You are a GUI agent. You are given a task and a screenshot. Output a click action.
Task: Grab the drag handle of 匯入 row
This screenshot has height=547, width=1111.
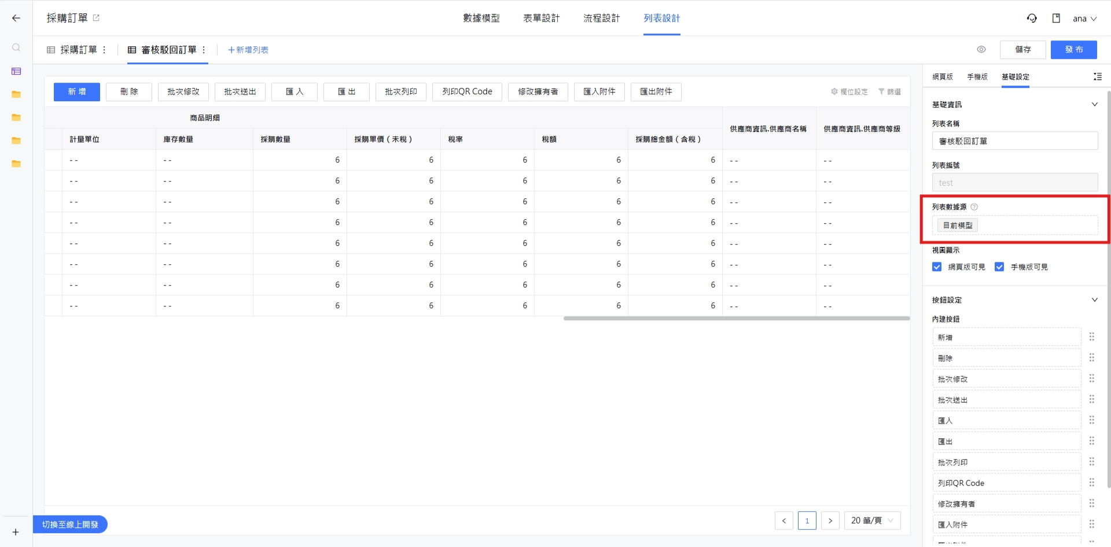pyautogui.click(x=1092, y=420)
